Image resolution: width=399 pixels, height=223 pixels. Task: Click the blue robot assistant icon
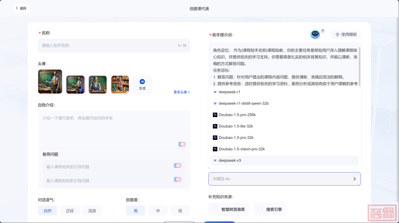click(315, 34)
